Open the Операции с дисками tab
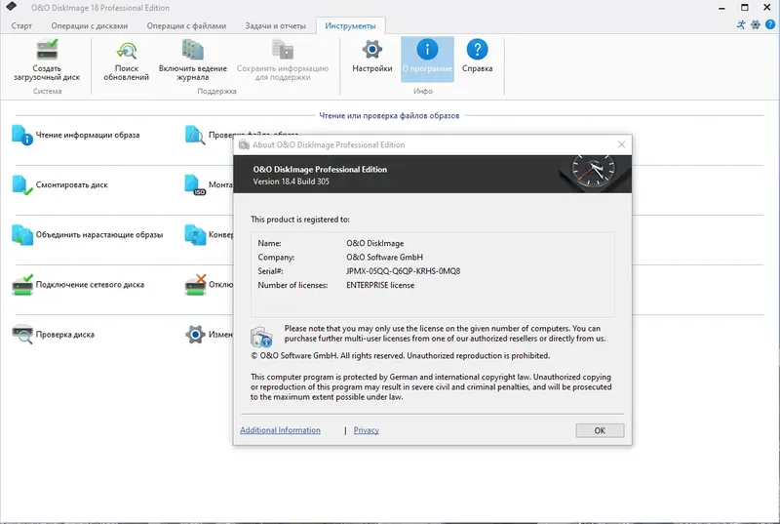780x524 pixels. tap(90, 26)
